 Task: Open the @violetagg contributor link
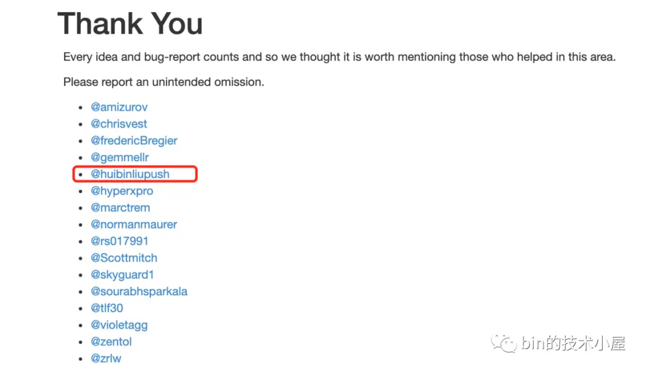pos(119,325)
